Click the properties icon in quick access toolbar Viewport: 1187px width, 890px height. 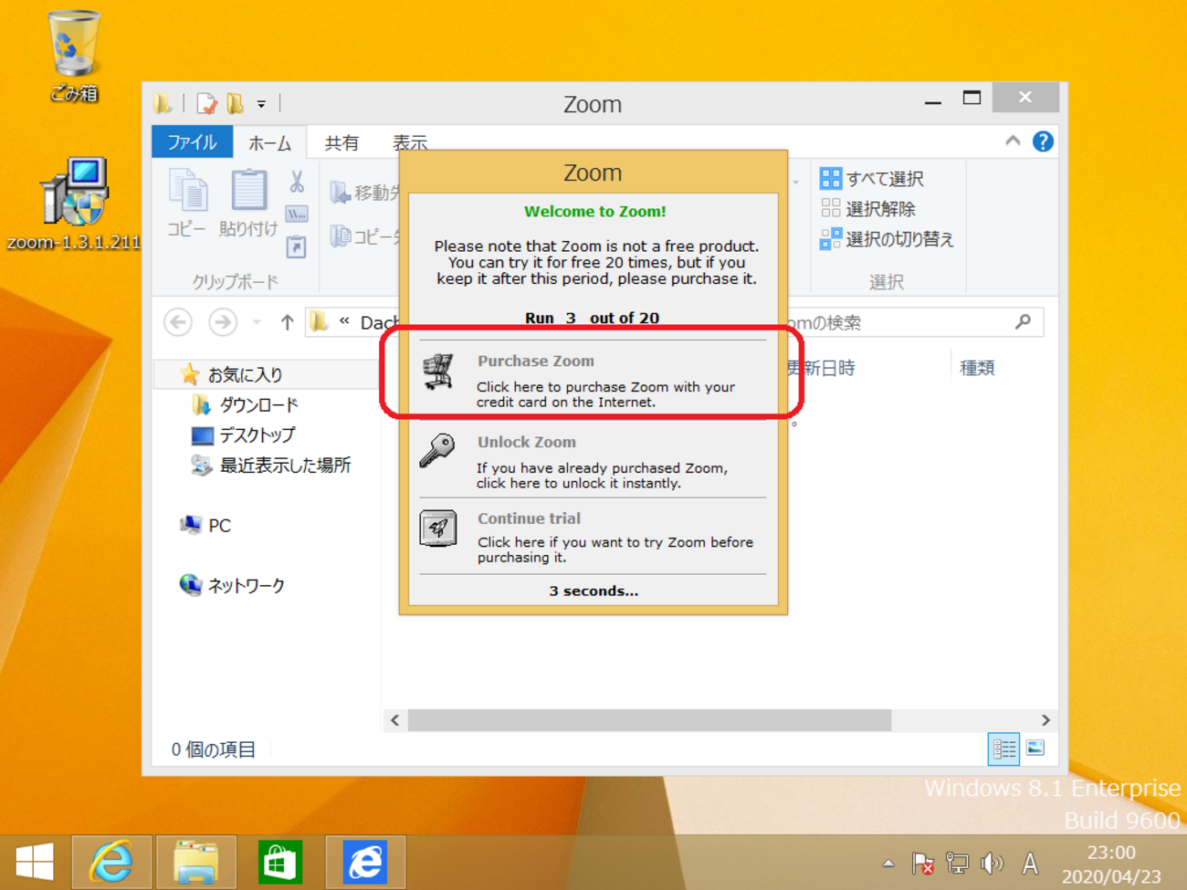coord(206,104)
